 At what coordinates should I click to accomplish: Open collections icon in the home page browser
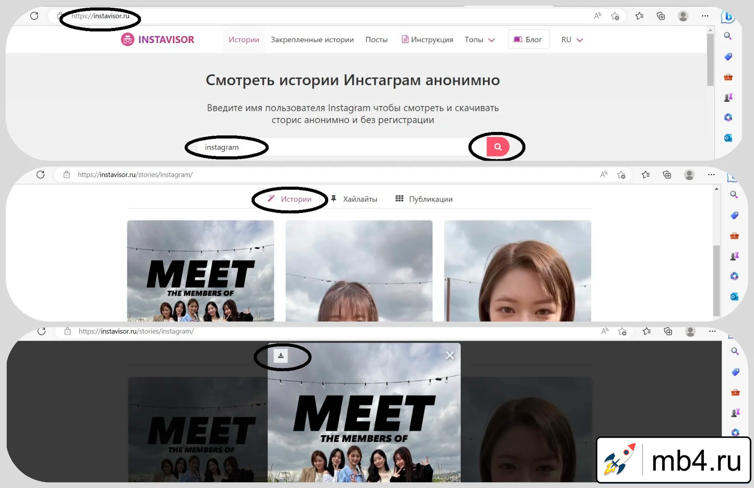click(x=661, y=16)
